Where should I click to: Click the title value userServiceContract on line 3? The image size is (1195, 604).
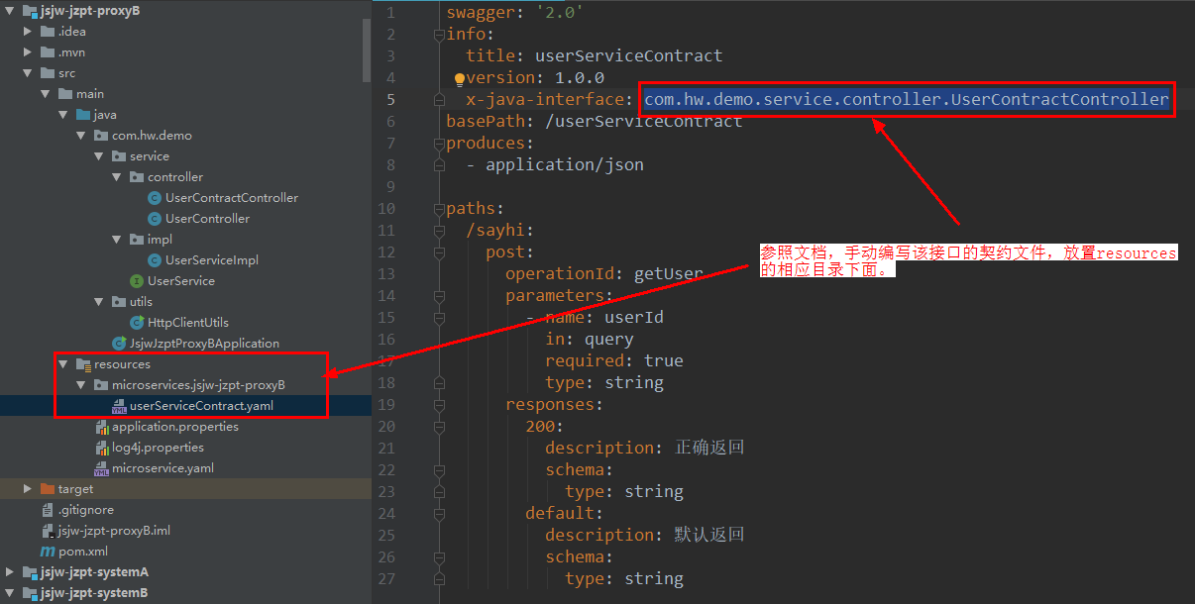point(629,55)
